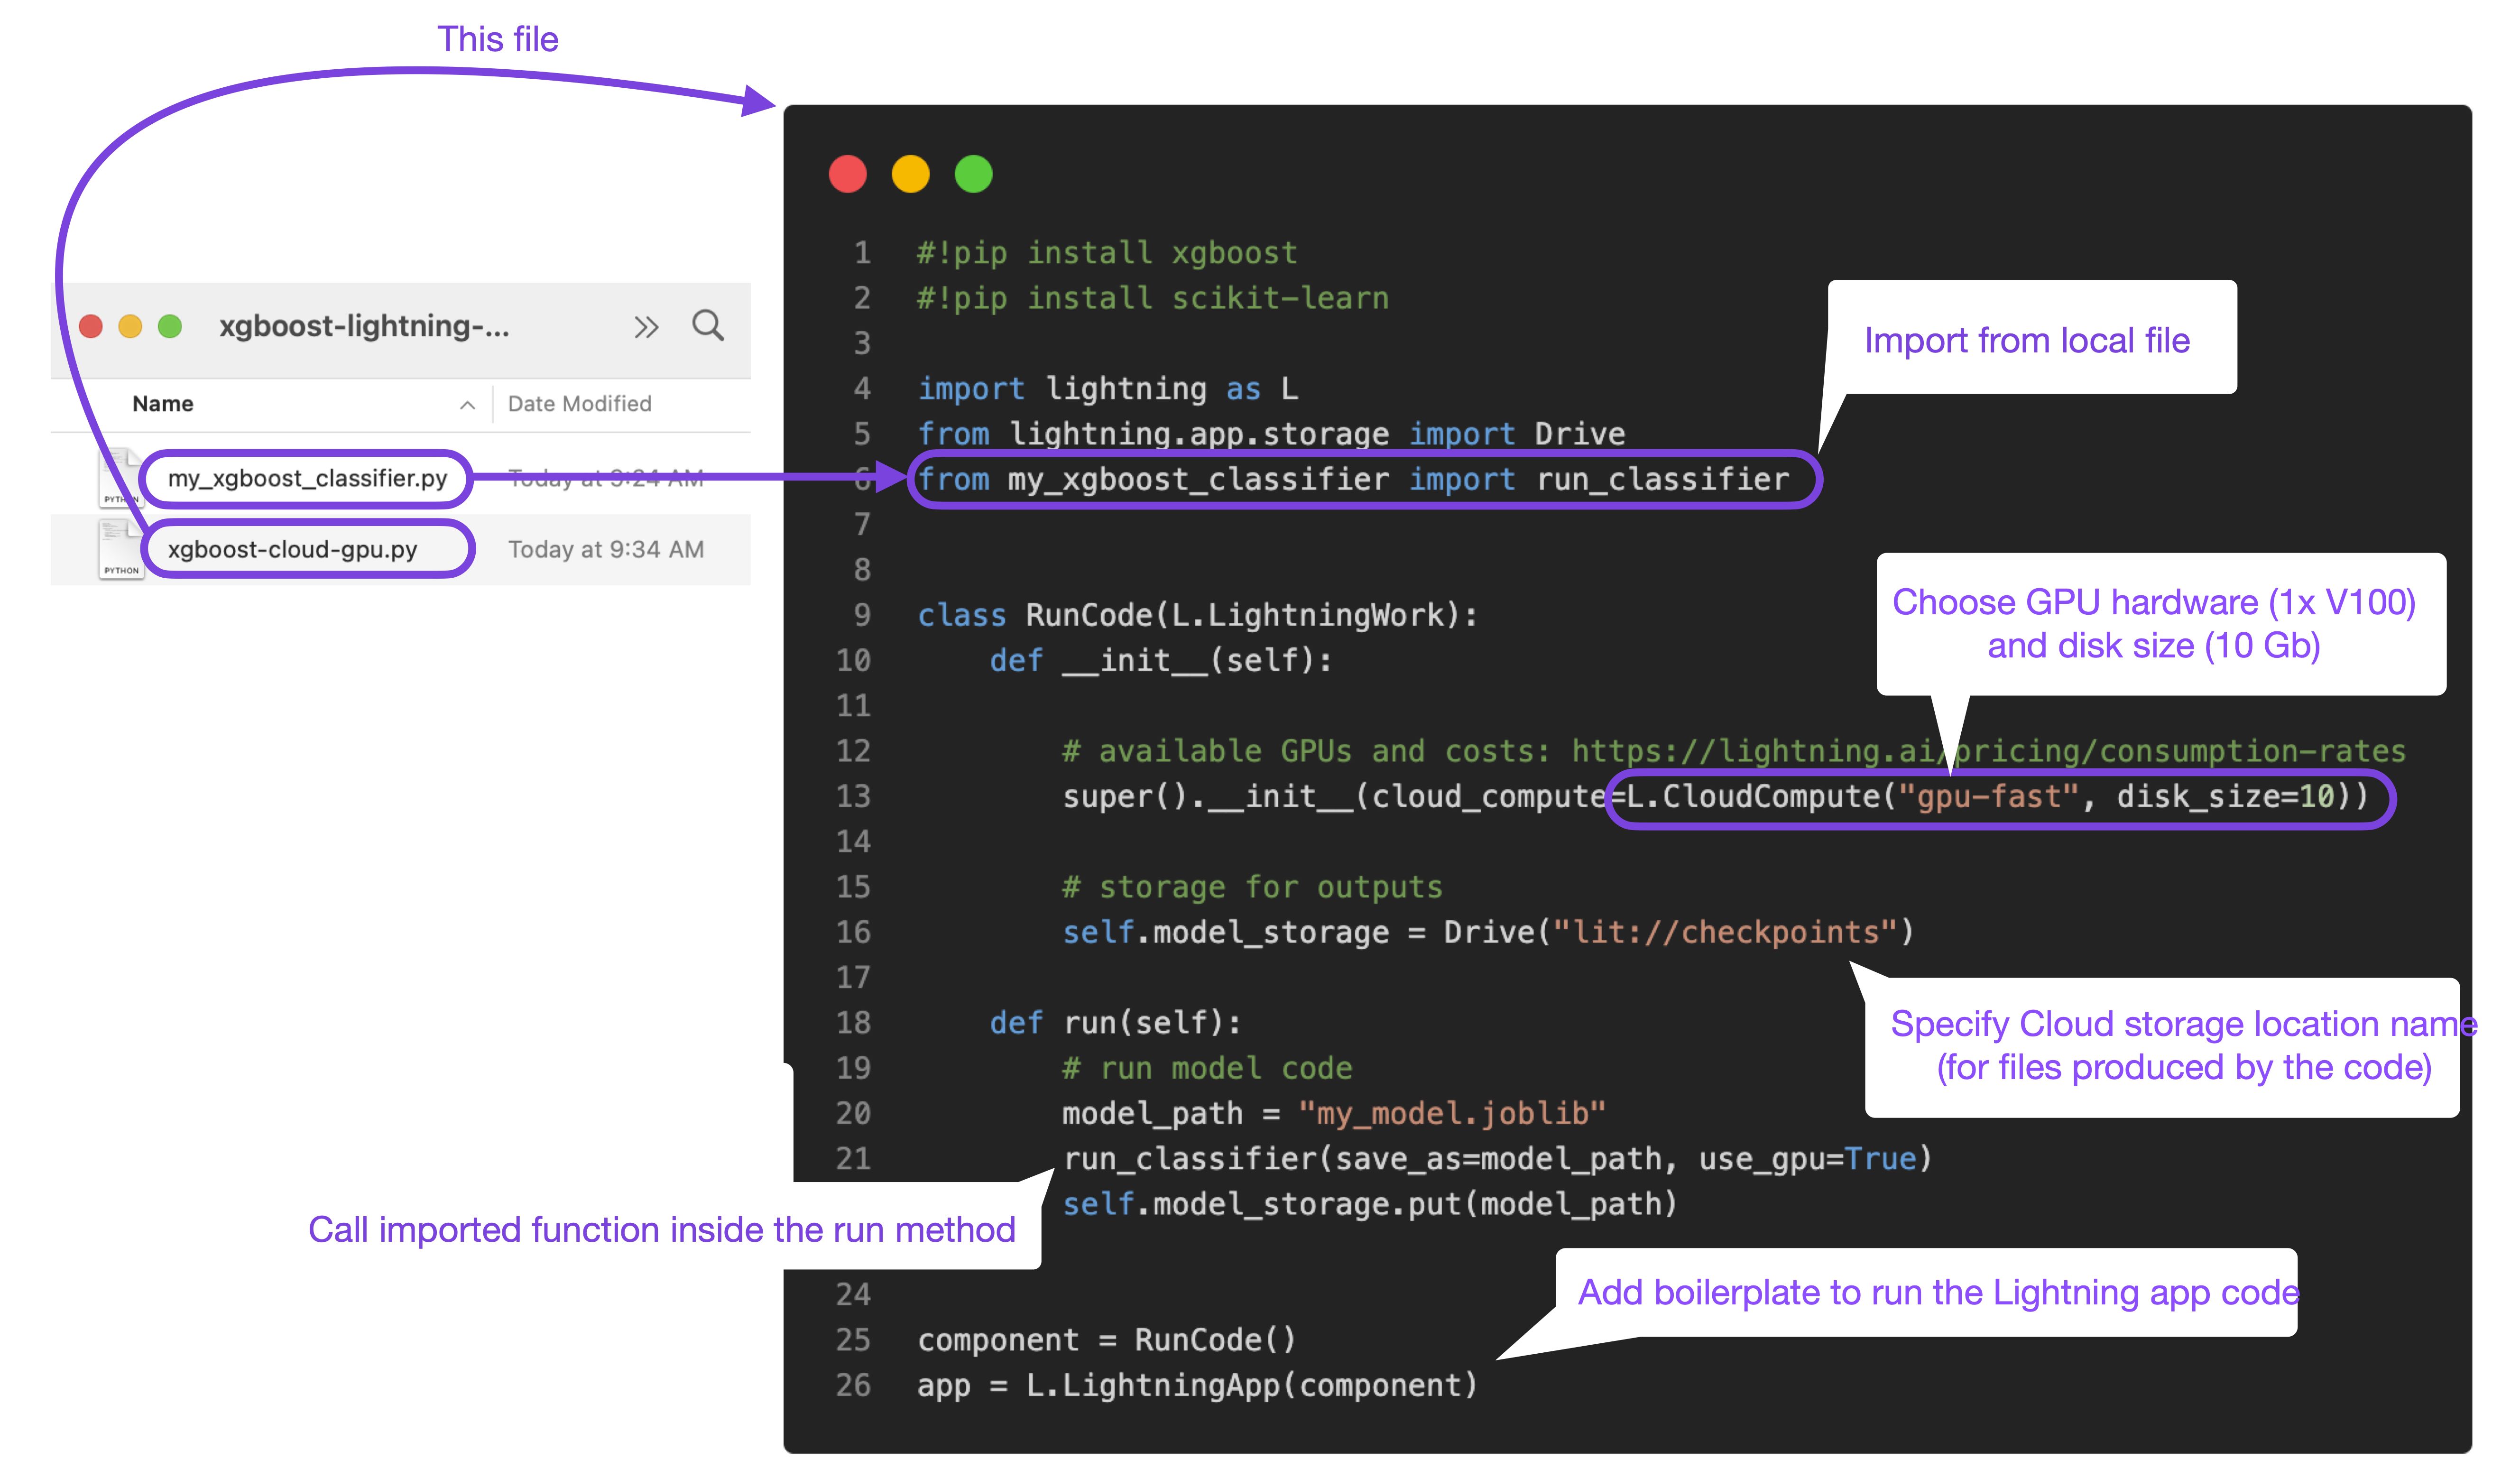Open the lightning.ai pricing URL in the comment

[1988, 751]
